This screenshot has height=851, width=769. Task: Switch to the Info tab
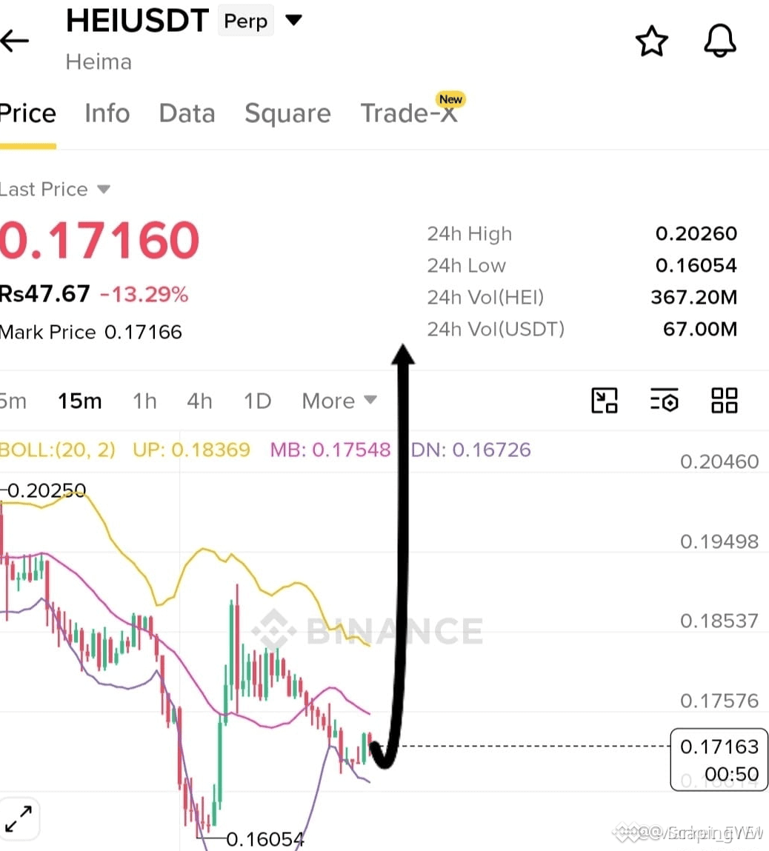107,113
